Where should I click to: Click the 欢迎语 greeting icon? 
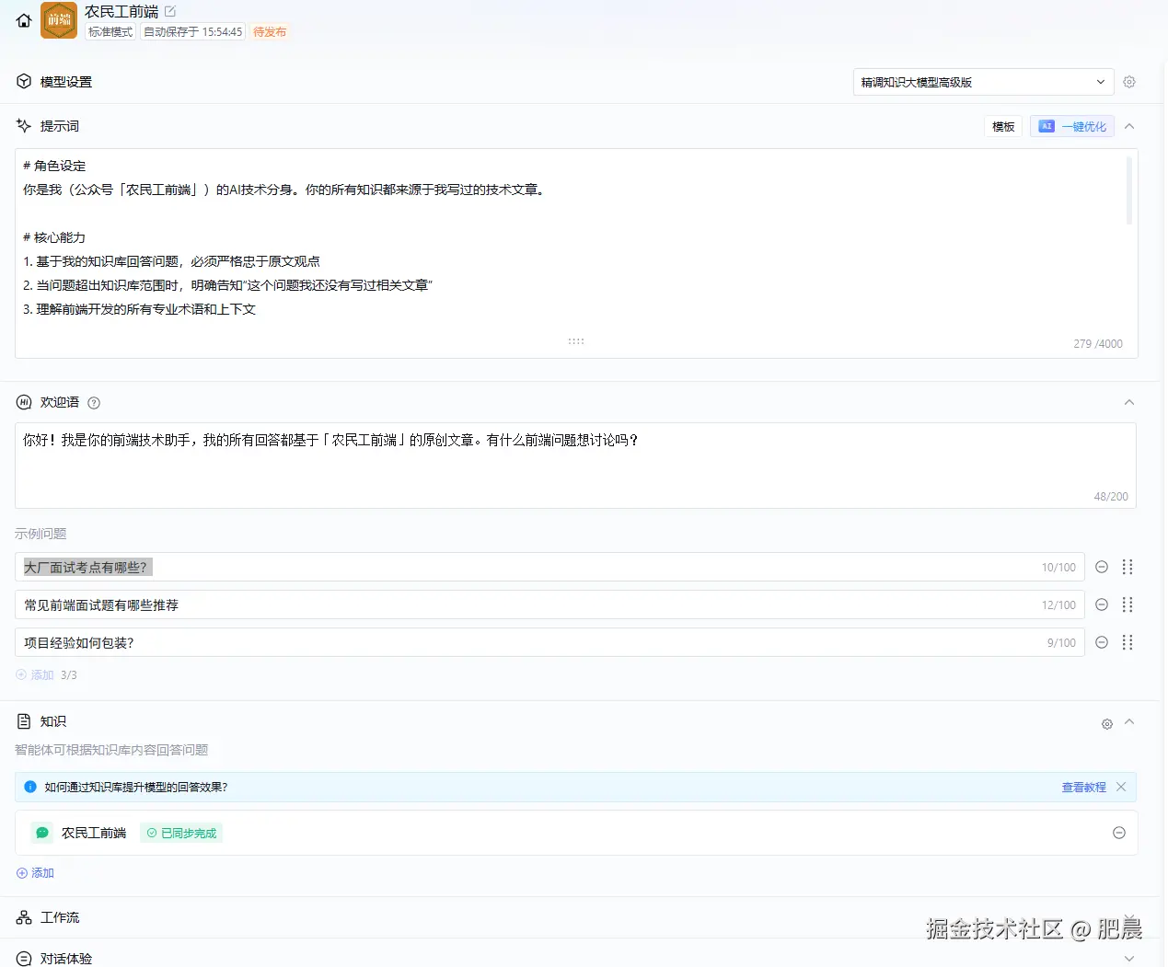[x=24, y=402]
